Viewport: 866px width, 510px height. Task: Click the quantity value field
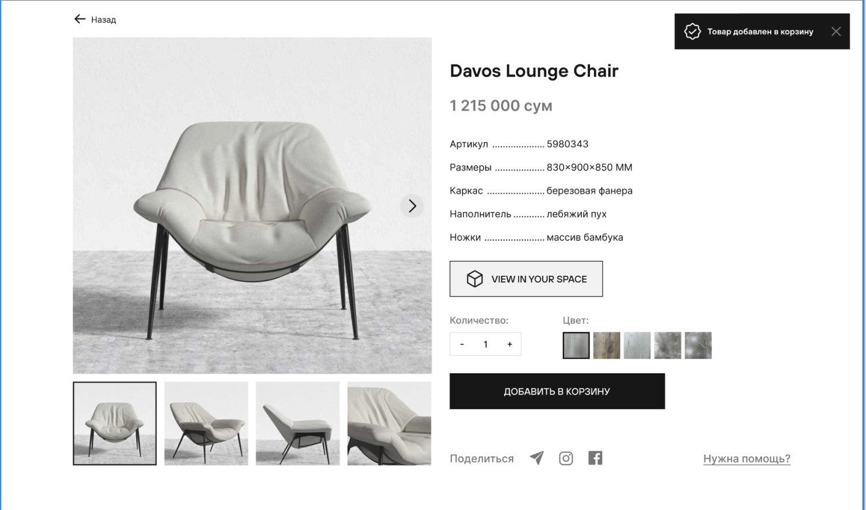point(486,344)
